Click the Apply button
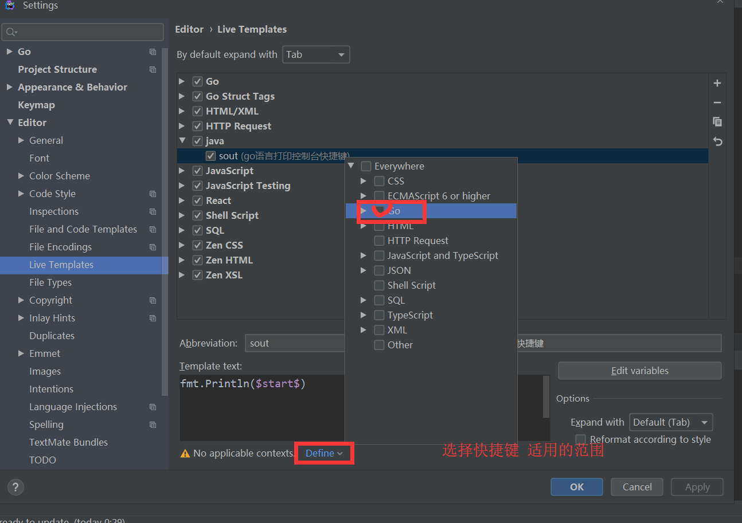 point(697,487)
